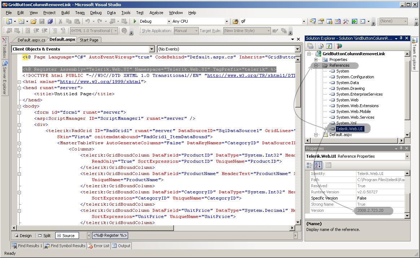420x258 pixels.
Task: Open the Client Objects & Events dropdown
Action: (152, 49)
